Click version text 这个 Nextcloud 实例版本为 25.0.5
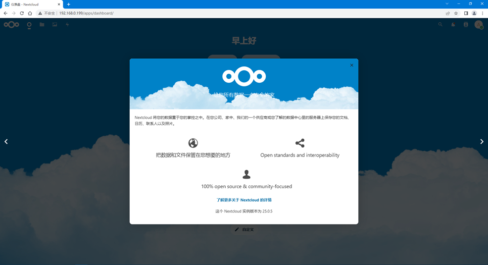The height and width of the screenshot is (265, 488). (x=244, y=211)
